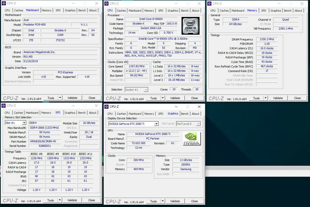Open CPU tab in Mainboard window
Image resolution: width=310 pixels, height=207 pixels.
(8, 10)
